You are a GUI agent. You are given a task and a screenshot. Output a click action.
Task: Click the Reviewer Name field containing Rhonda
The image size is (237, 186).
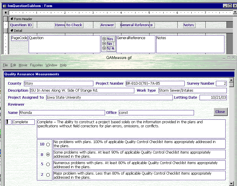pos(62,113)
